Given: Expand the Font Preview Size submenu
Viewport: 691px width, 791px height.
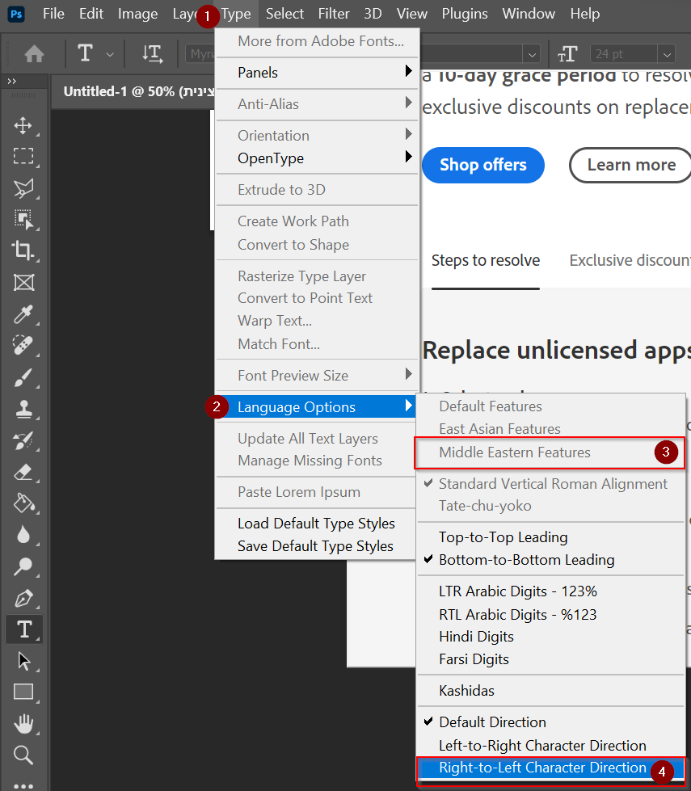Looking at the screenshot, I should pyautogui.click(x=317, y=376).
